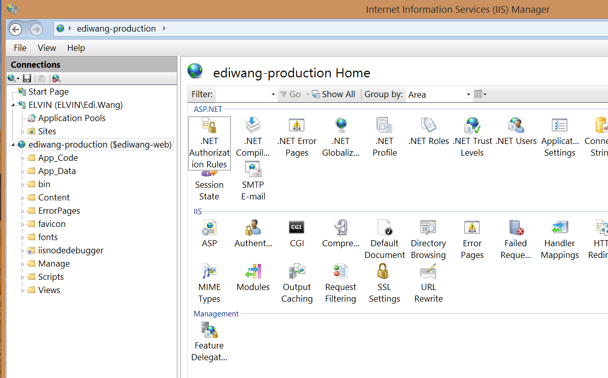Open the CGI feature

tap(297, 234)
